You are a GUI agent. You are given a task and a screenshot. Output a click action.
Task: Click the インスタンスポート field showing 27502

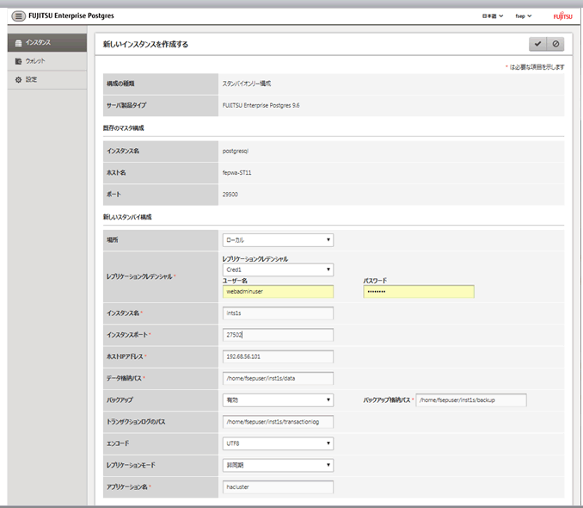pos(278,335)
